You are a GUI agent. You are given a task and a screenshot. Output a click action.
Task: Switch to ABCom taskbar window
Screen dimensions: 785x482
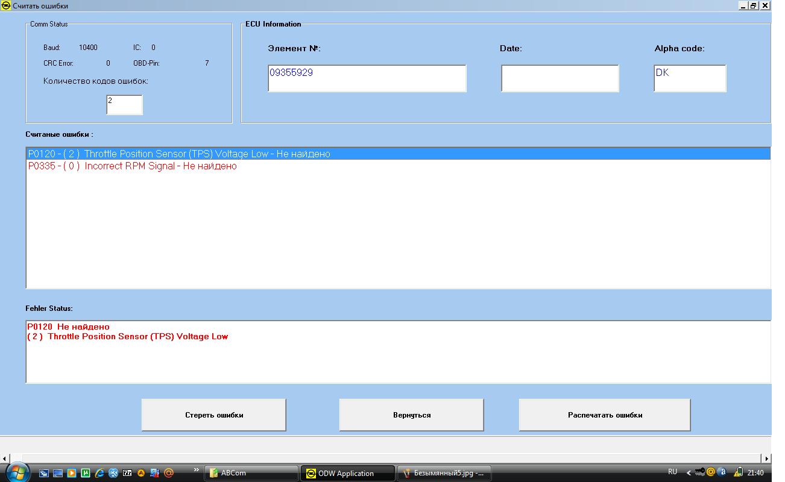coord(251,473)
